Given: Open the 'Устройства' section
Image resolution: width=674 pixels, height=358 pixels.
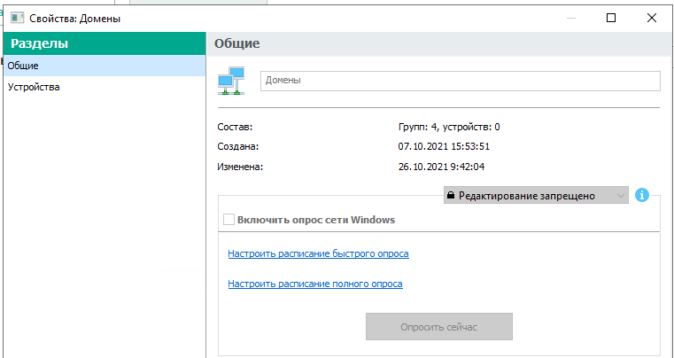Looking at the screenshot, I should 105,88.
